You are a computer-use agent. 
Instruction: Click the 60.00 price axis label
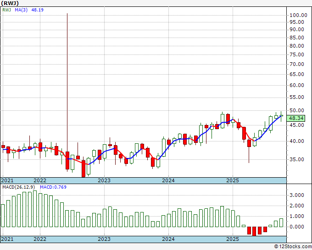[x=297, y=85]
